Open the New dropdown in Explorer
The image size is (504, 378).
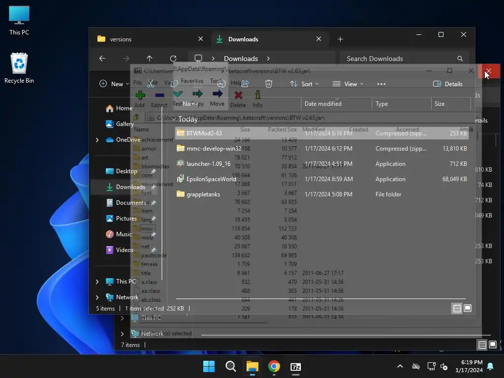[114, 84]
